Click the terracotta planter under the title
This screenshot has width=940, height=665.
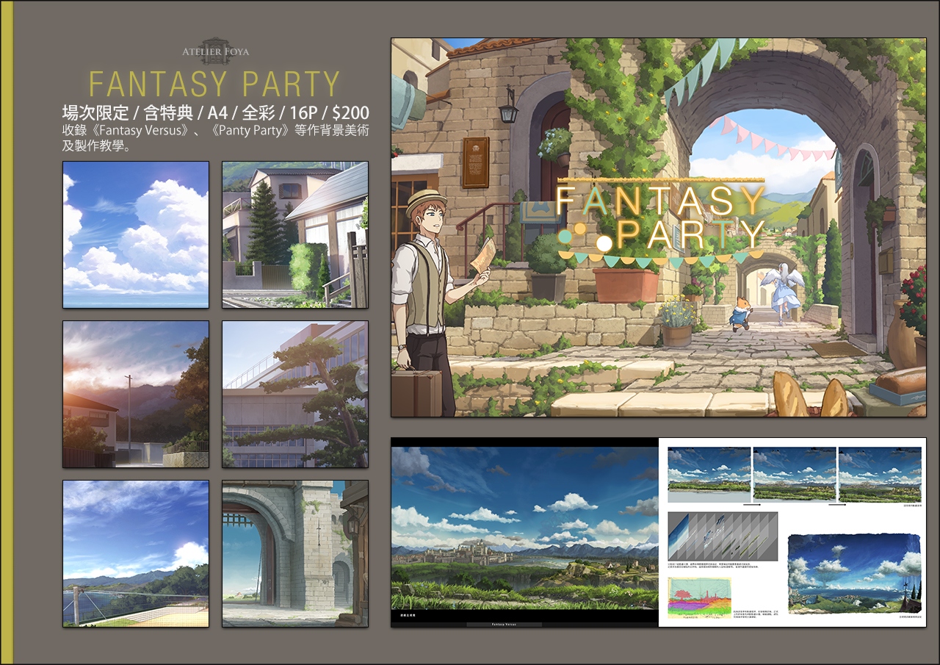click(626, 285)
